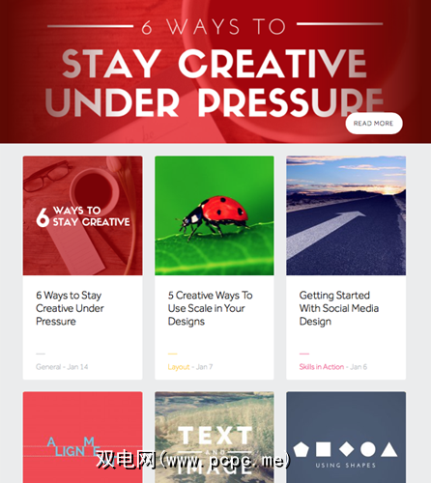Open the 6 Ways to Stay Creative thumbnail
The width and height of the screenshot is (431, 483).
82,215
